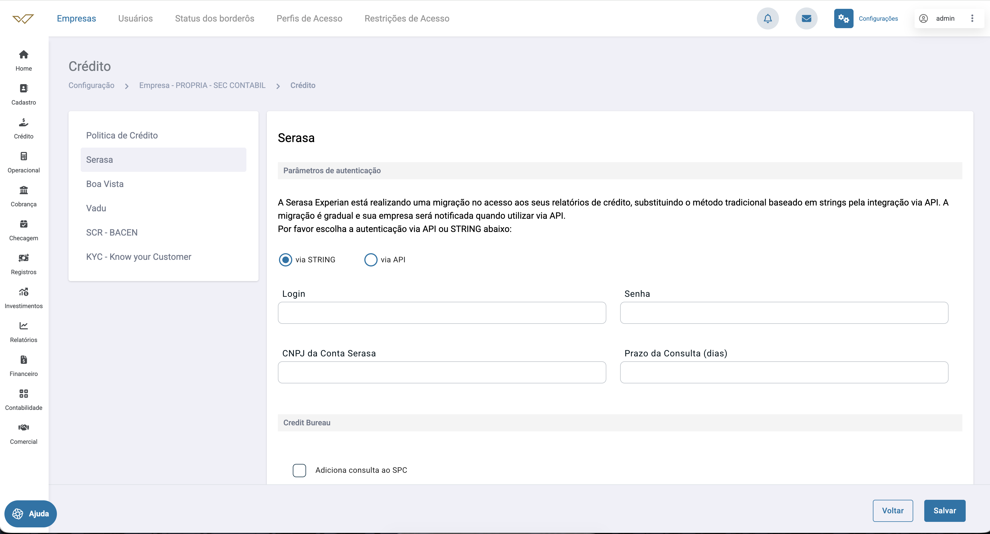Select Serasa in the side menu
Image resolution: width=990 pixels, height=534 pixels.
[163, 160]
